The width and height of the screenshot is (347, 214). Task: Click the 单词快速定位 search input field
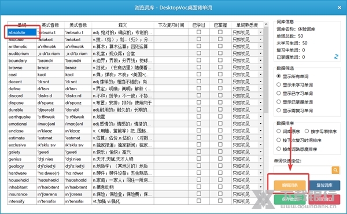pos(302,170)
